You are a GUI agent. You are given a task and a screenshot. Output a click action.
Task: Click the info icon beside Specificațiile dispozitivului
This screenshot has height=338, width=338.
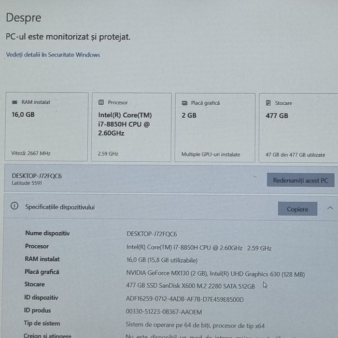click(14, 206)
